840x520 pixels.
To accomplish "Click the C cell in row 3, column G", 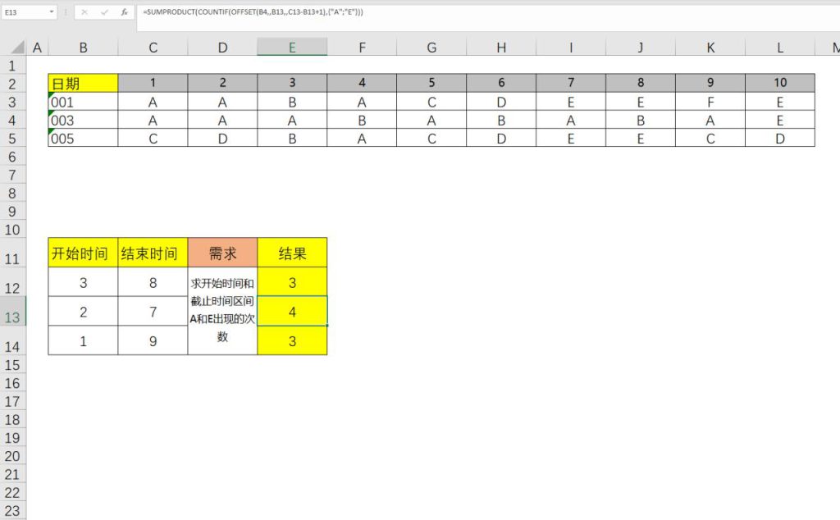I will (x=431, y=102).
